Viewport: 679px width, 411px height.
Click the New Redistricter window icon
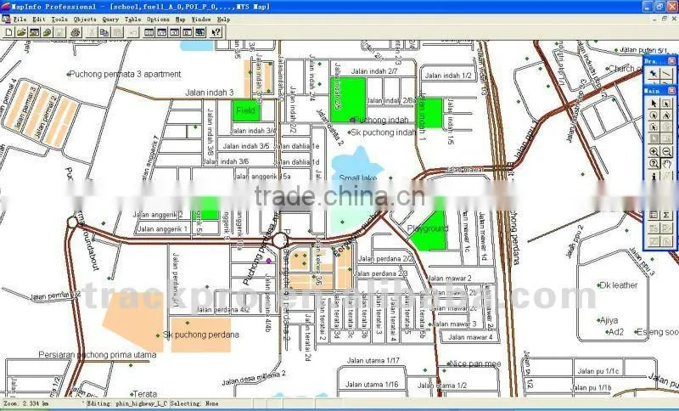[x=199, y=32]
